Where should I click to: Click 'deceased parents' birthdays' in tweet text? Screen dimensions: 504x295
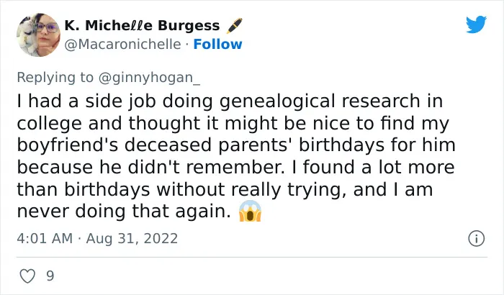(x=254, y=145)
